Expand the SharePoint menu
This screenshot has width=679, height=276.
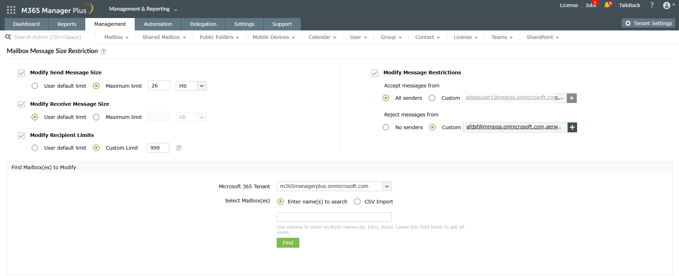pyautogui.click(x=543, y=37)
